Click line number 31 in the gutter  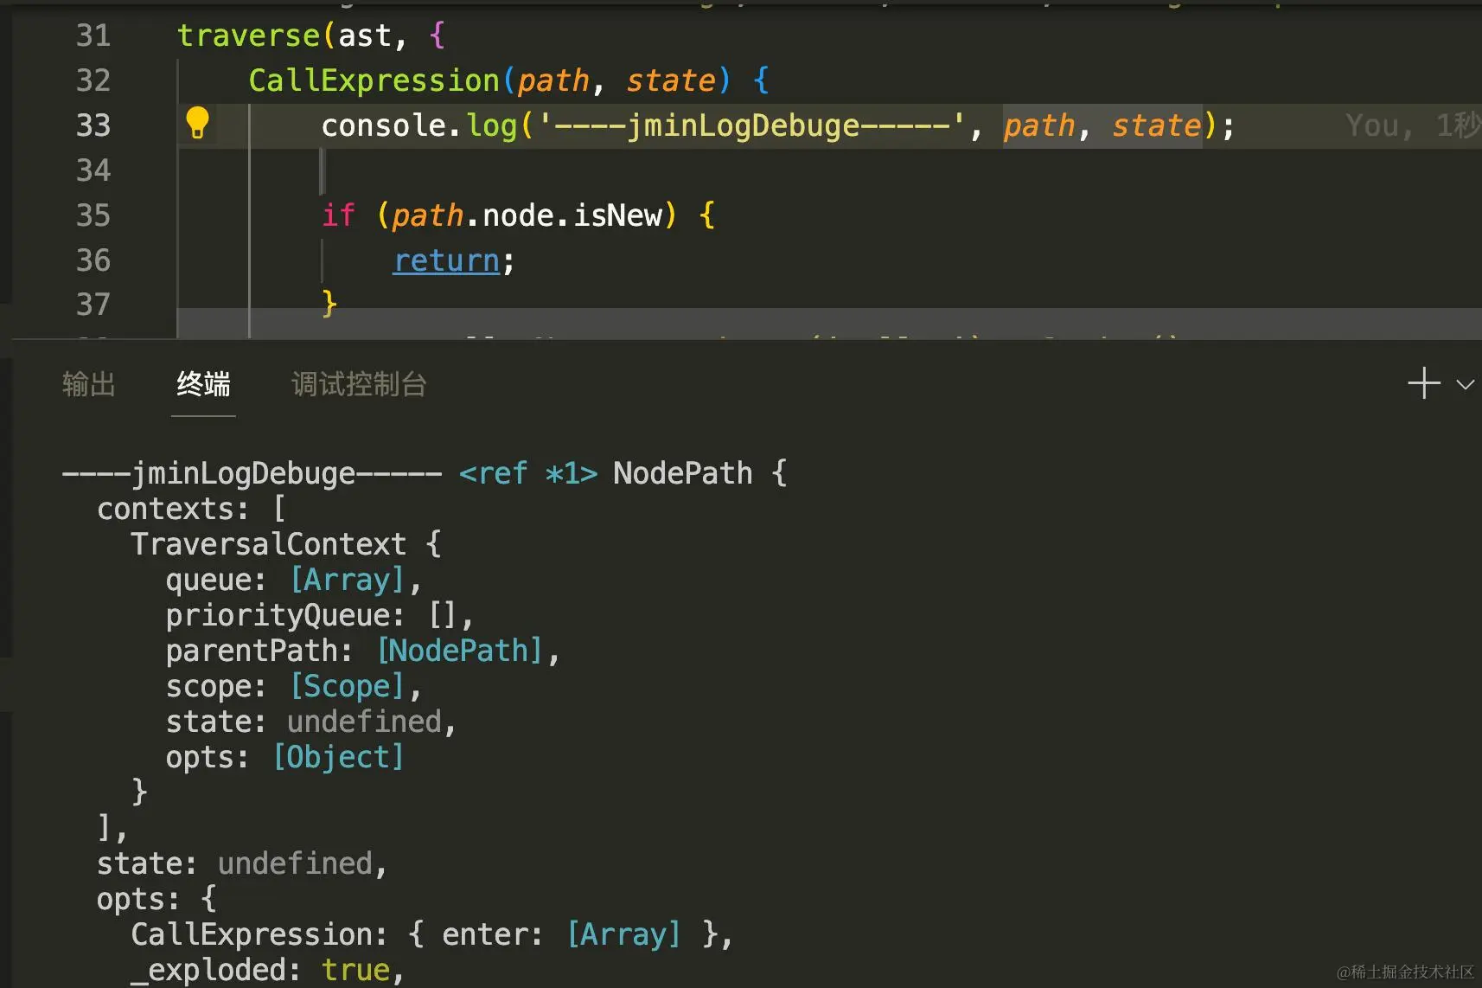(x=93, y=35)
